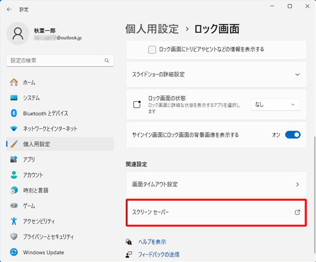Expand スライドショーの詳細設定 chevron

point(297,75)
